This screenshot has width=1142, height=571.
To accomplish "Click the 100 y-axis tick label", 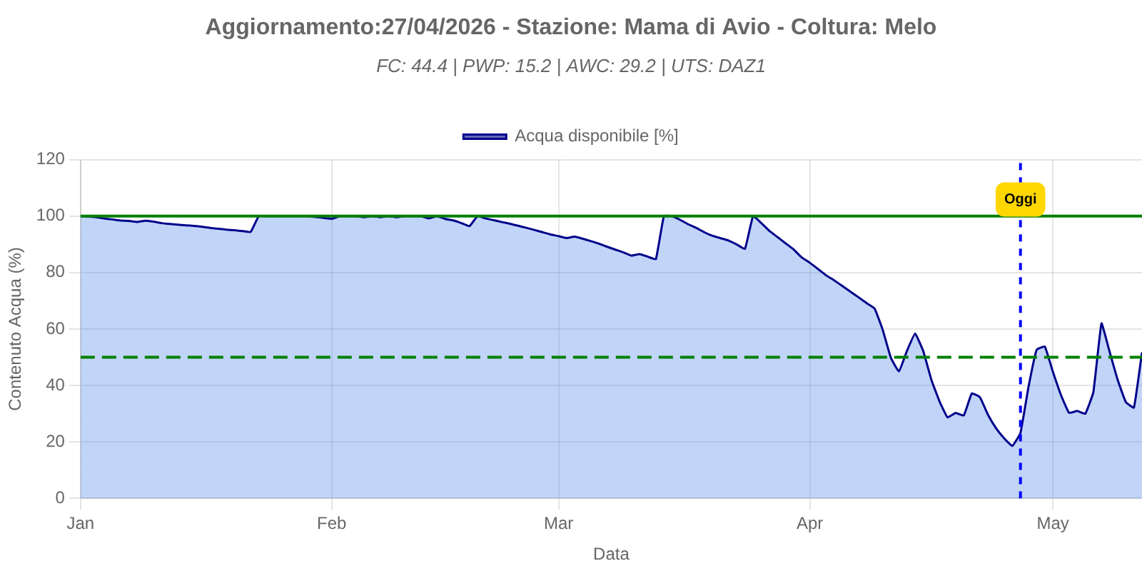I will pos(51,216).
